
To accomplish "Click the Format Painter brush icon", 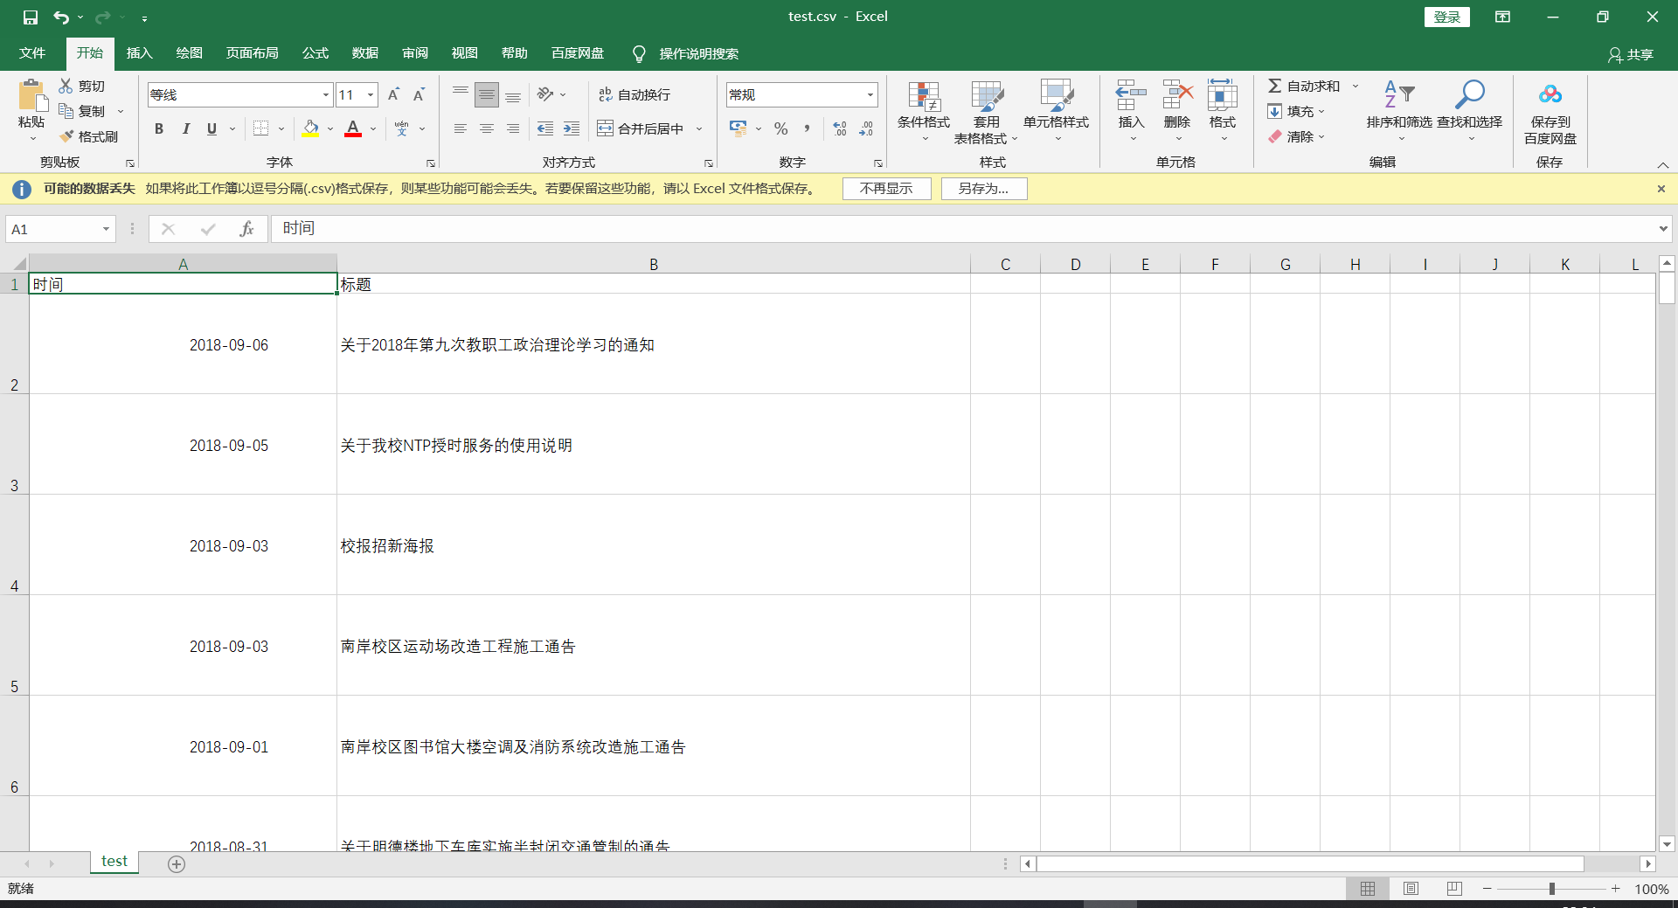I will [66, 136].
